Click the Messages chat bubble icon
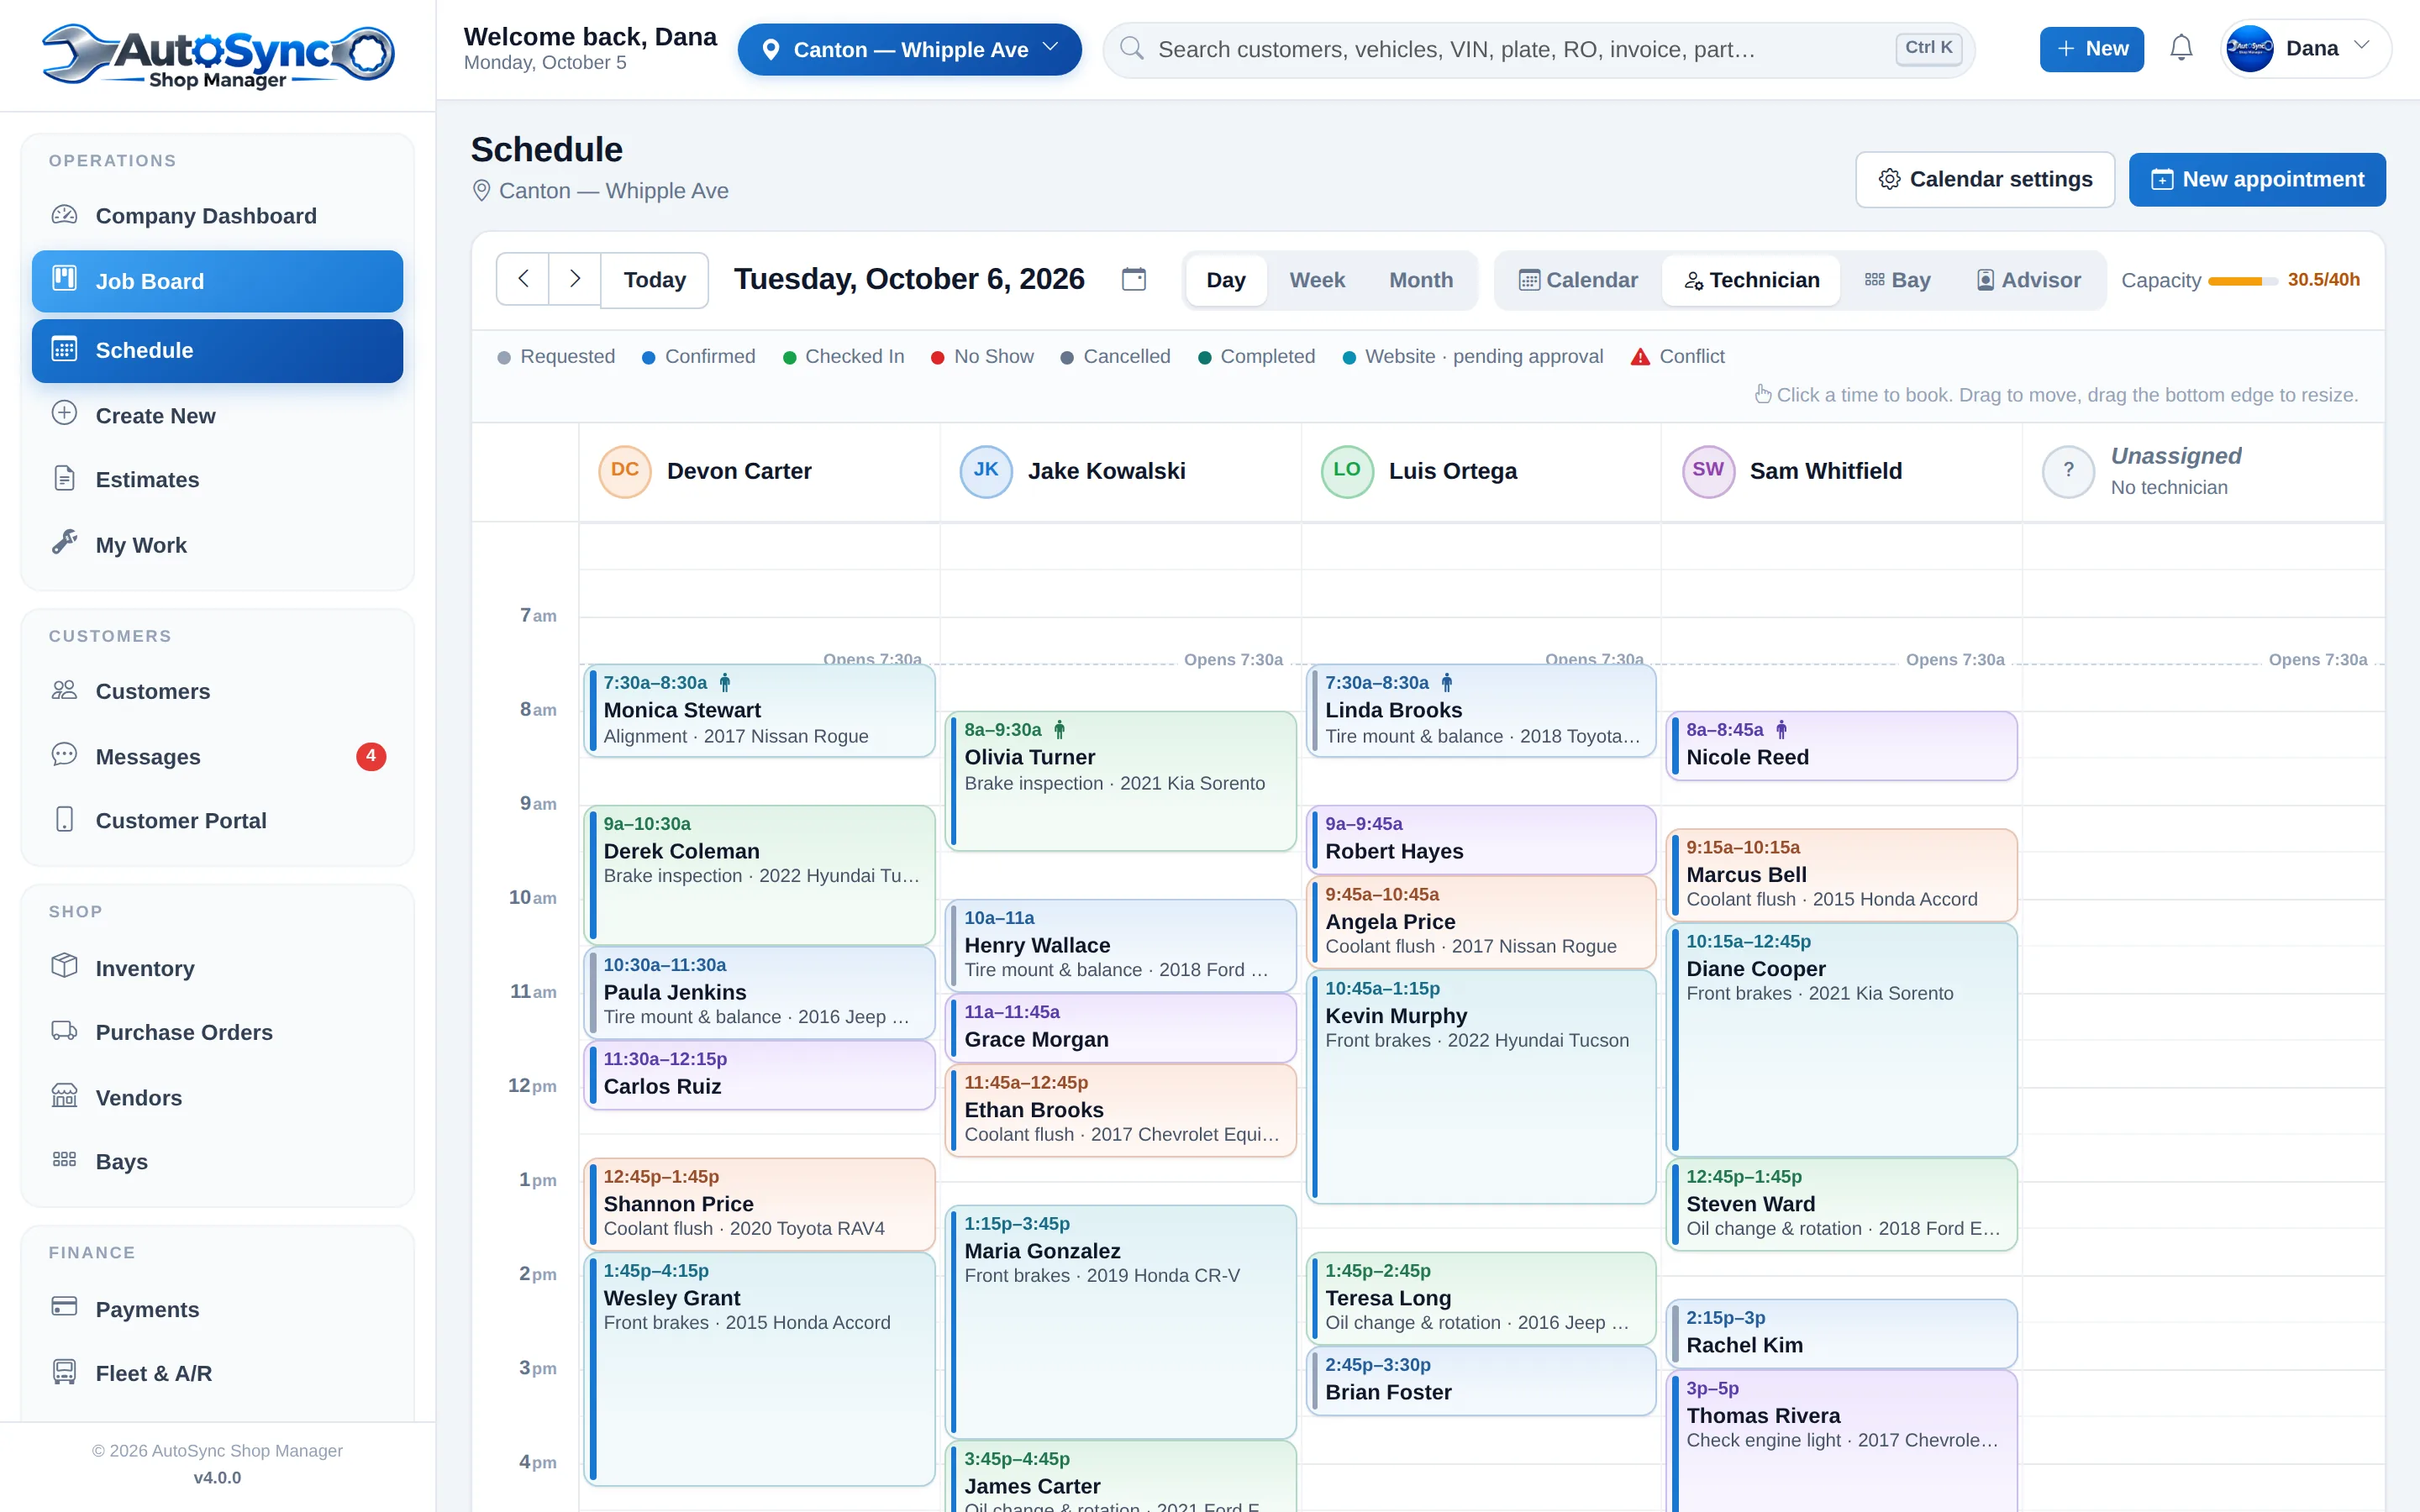2420x1512 pixels. point(64,755)
